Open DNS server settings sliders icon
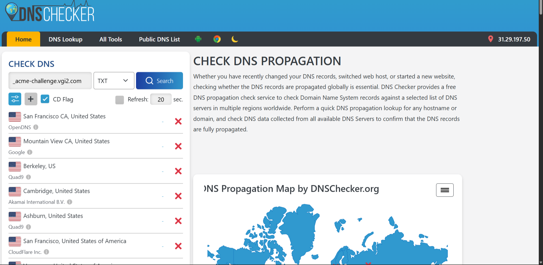The width and height of the screenshot is (543, 265). [15, 99]
